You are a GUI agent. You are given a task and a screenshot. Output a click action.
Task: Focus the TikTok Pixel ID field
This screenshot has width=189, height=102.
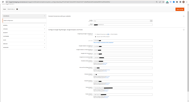tap(123, 88)
